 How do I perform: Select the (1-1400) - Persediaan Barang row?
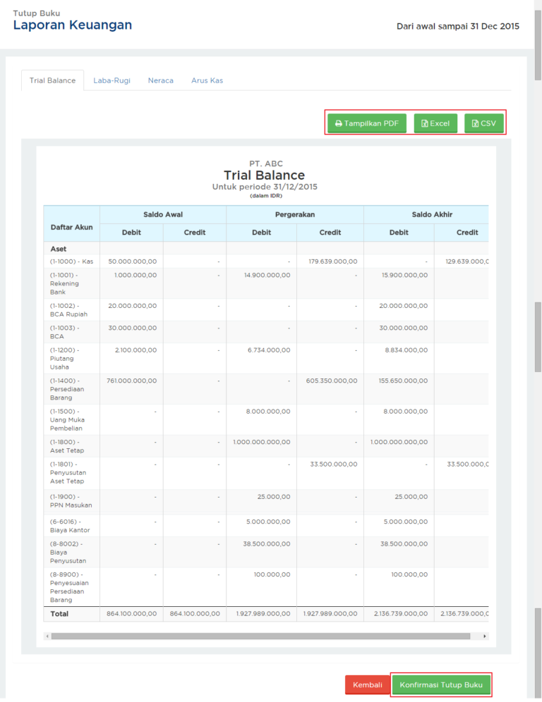[x=66, y=389]
